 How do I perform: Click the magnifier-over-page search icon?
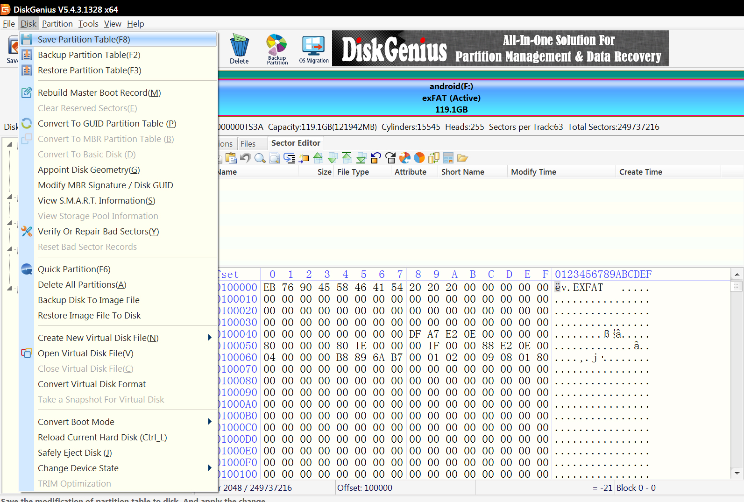275,158
